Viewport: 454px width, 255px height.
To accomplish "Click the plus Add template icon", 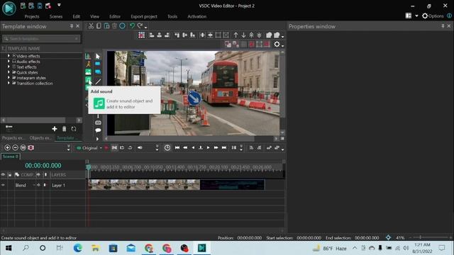I will tap(55, 129).
